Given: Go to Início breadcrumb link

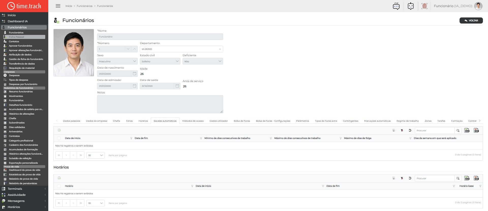Looking at the screenshot, I should pos(69,6).
